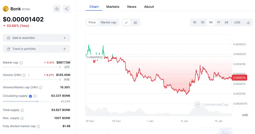Click Market cap info icon

tap(21, 63)
